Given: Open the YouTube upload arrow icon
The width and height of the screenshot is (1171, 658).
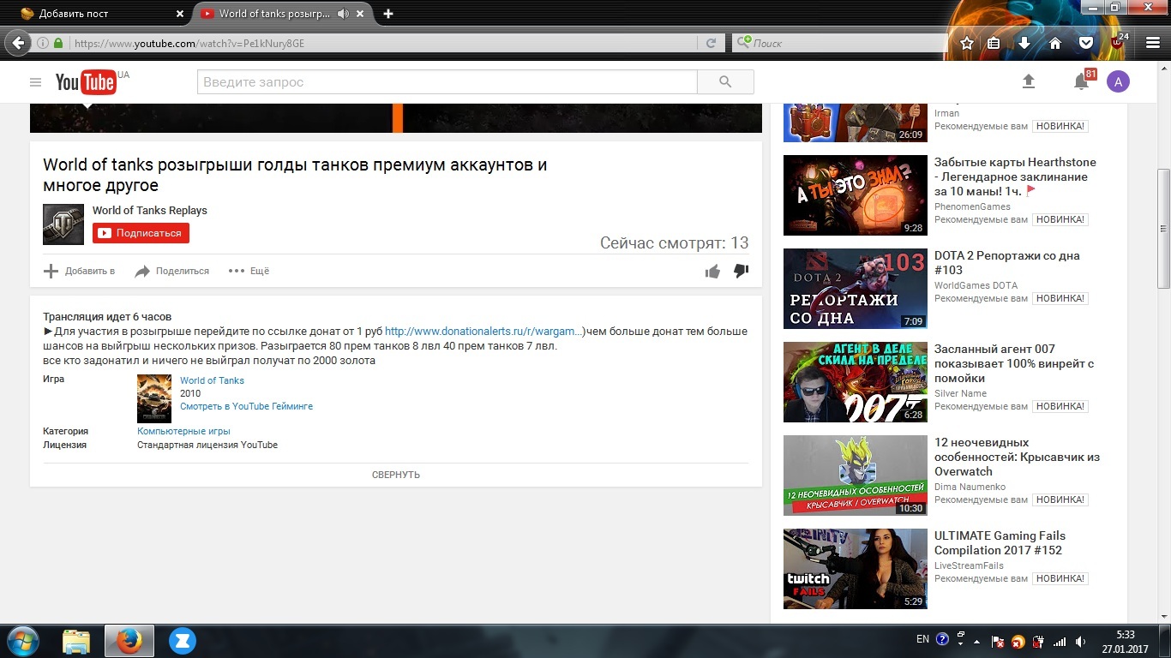Looking at the screenshot, I should 1029,81.
